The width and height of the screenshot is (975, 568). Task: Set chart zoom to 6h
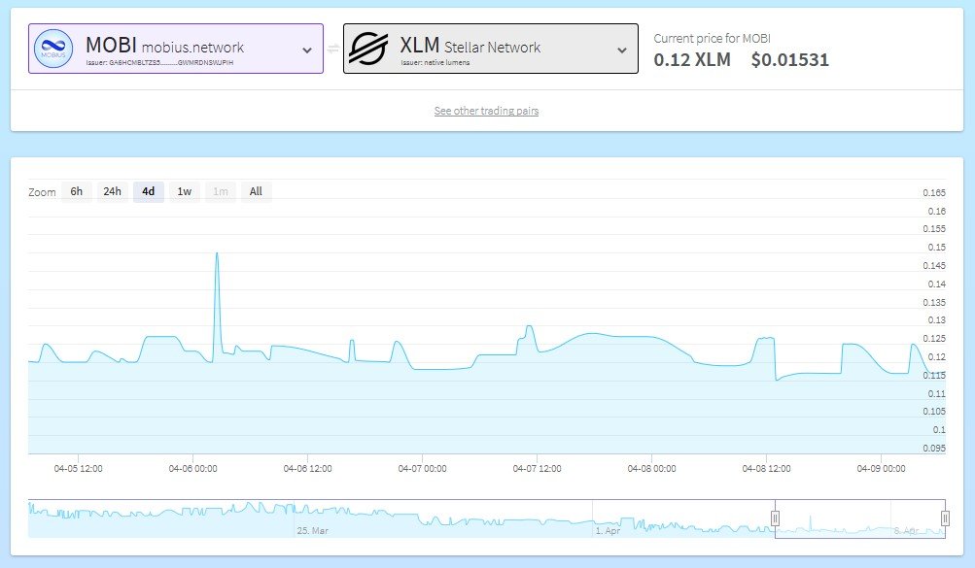76,191
